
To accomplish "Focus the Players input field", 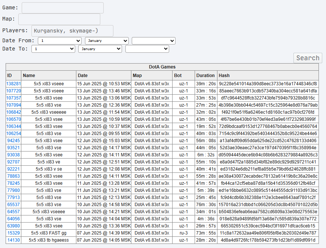I will click(72, 31).
